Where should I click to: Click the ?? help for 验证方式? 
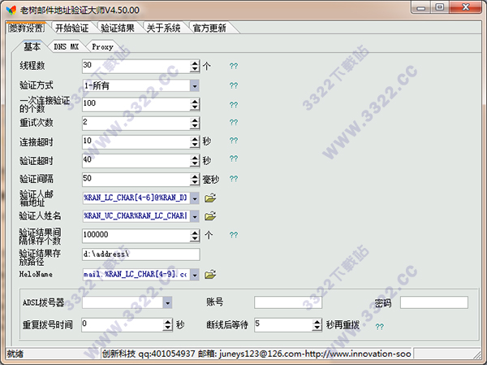tap(234, 85)
